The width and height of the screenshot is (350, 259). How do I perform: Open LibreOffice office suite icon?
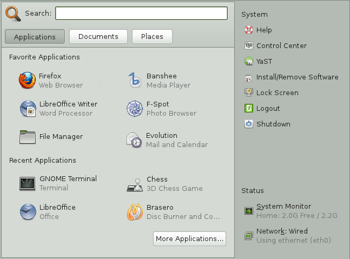pyautogui.click(x=28, y=212)
